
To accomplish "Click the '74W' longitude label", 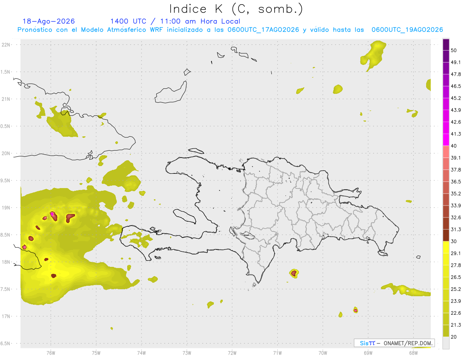I will pyautogui.click(x=141, y=353).
